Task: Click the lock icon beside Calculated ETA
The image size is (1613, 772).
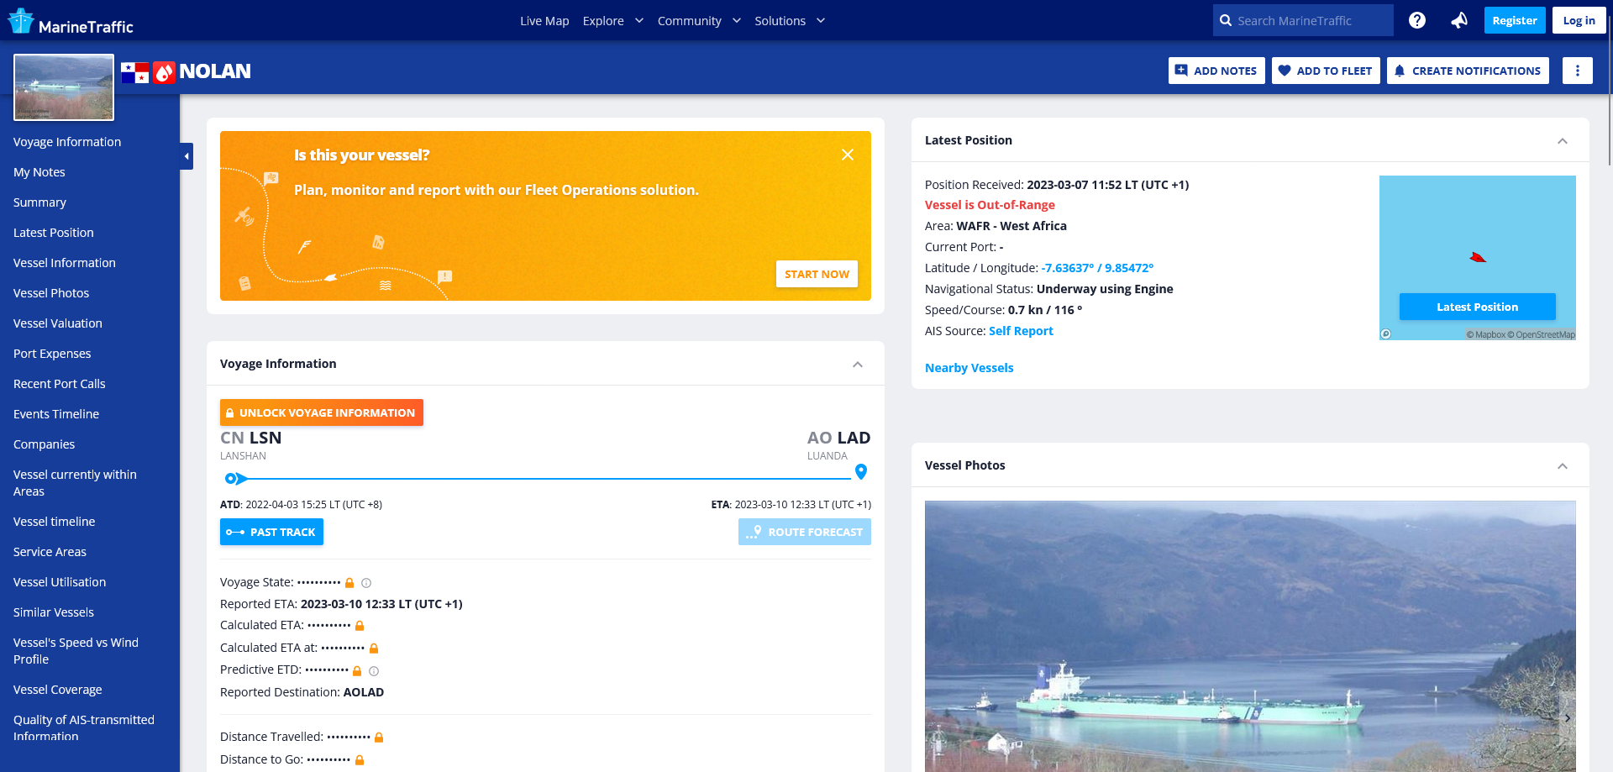Action: tap(360, 626)
